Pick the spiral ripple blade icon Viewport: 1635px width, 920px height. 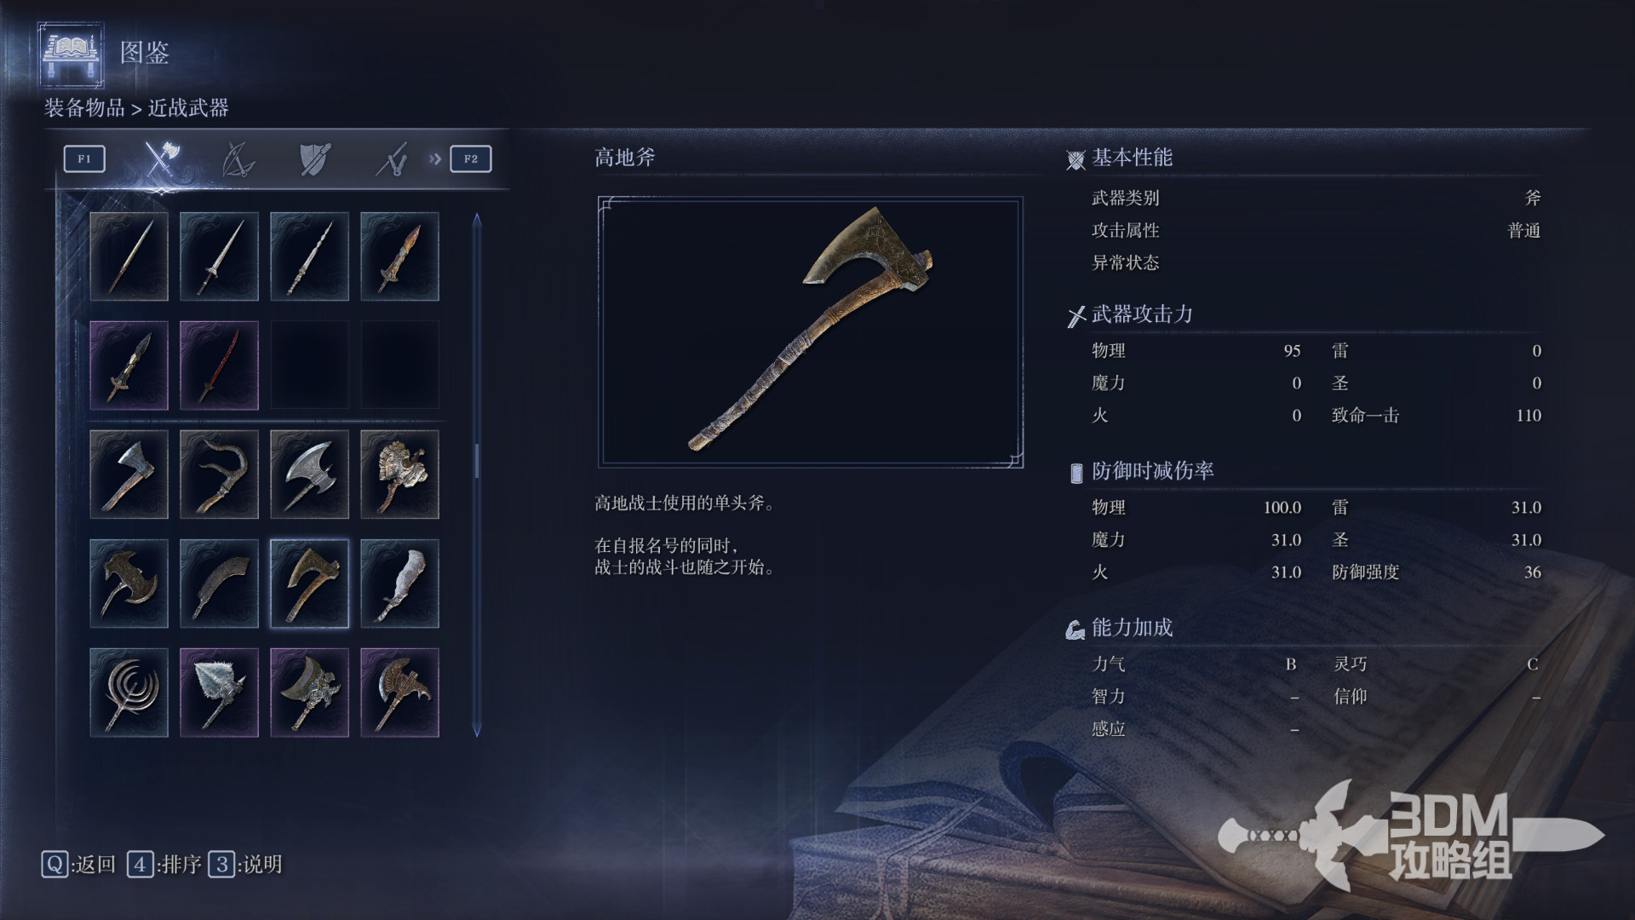[129, 693]
